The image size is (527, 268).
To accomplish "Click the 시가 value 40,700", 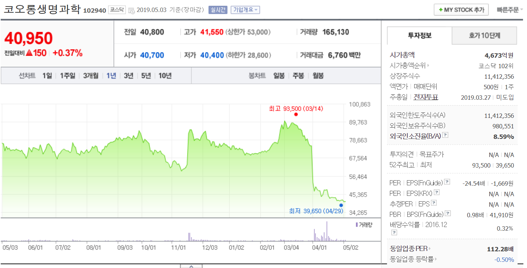I will pos(152,55).
